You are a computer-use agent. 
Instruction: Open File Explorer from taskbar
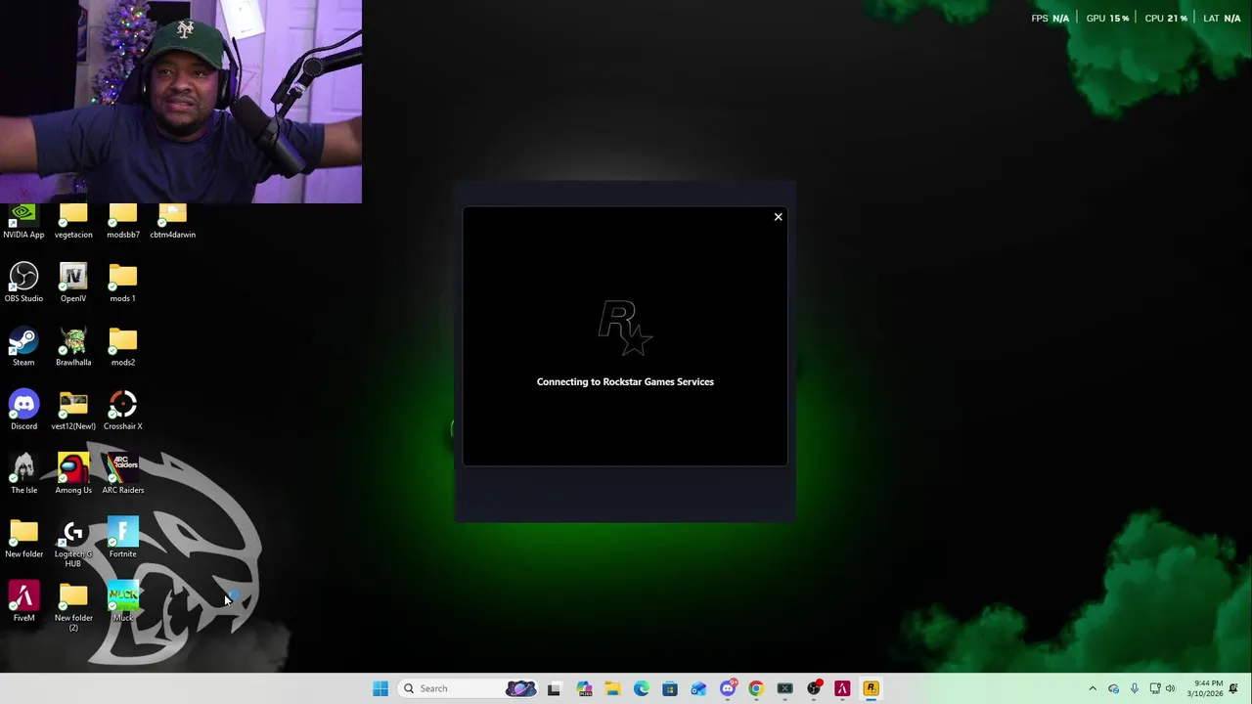click(x=612, y=688)
